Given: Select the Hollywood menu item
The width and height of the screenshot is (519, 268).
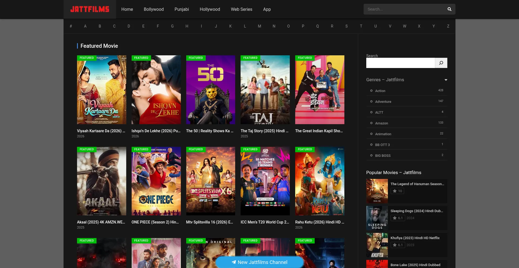Looking at the screenshot, I should pos(210,9).
